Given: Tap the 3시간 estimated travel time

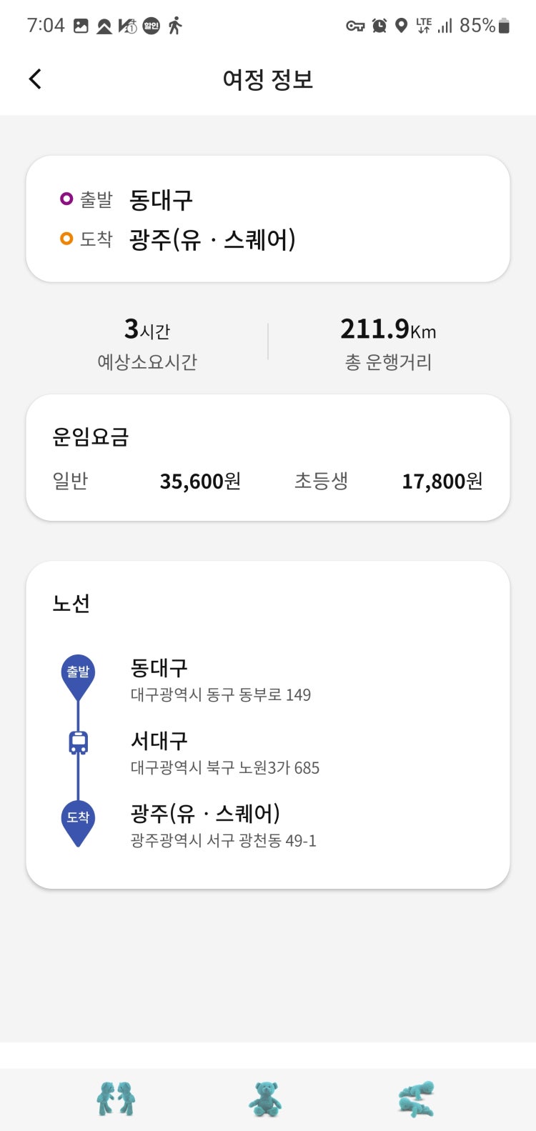Looking at the screenshot, I should [147, 329].
